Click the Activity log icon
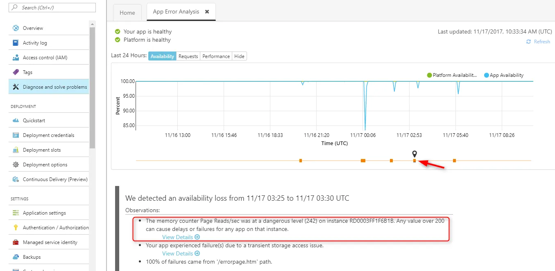This screenshot has width=555, height=271. coord(16,43)
